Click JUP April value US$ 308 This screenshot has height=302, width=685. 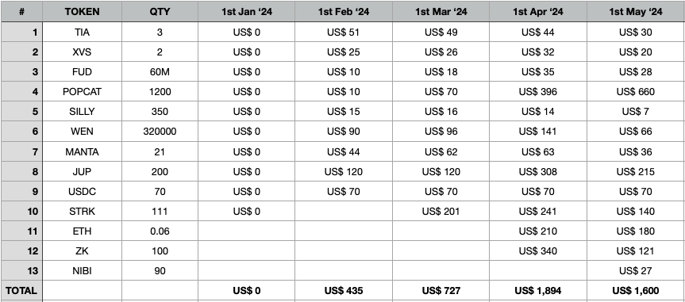pos(538,171)
